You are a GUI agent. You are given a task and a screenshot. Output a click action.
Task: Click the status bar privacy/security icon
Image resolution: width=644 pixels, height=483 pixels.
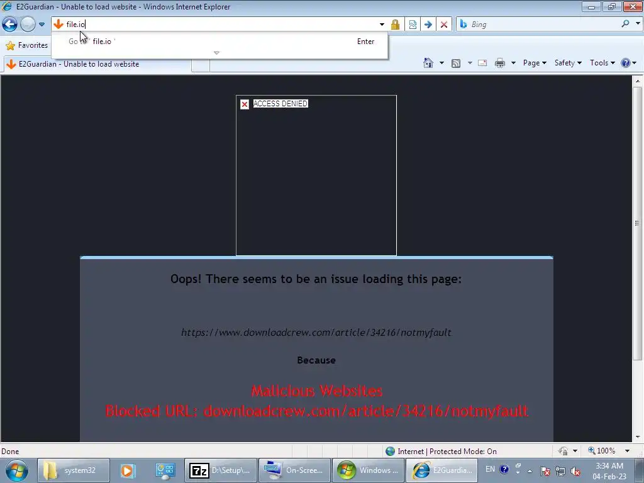(x=563, y=451)
